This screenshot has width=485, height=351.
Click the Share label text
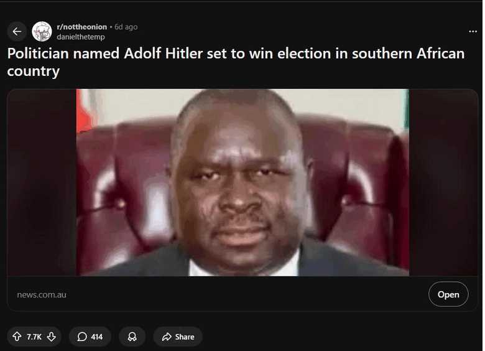tap(185, 337)
